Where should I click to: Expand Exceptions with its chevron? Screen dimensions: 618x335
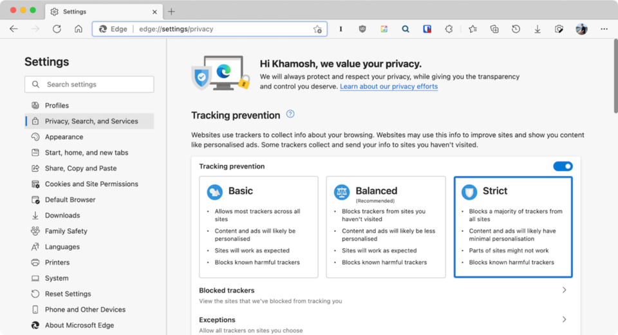[565, 320]
